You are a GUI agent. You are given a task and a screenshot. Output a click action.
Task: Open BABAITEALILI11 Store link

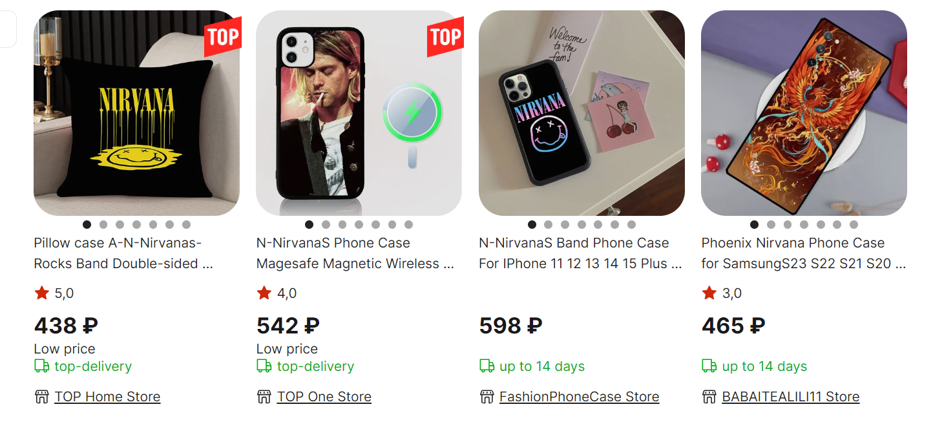pyautogui.click(x=790, y=397)
